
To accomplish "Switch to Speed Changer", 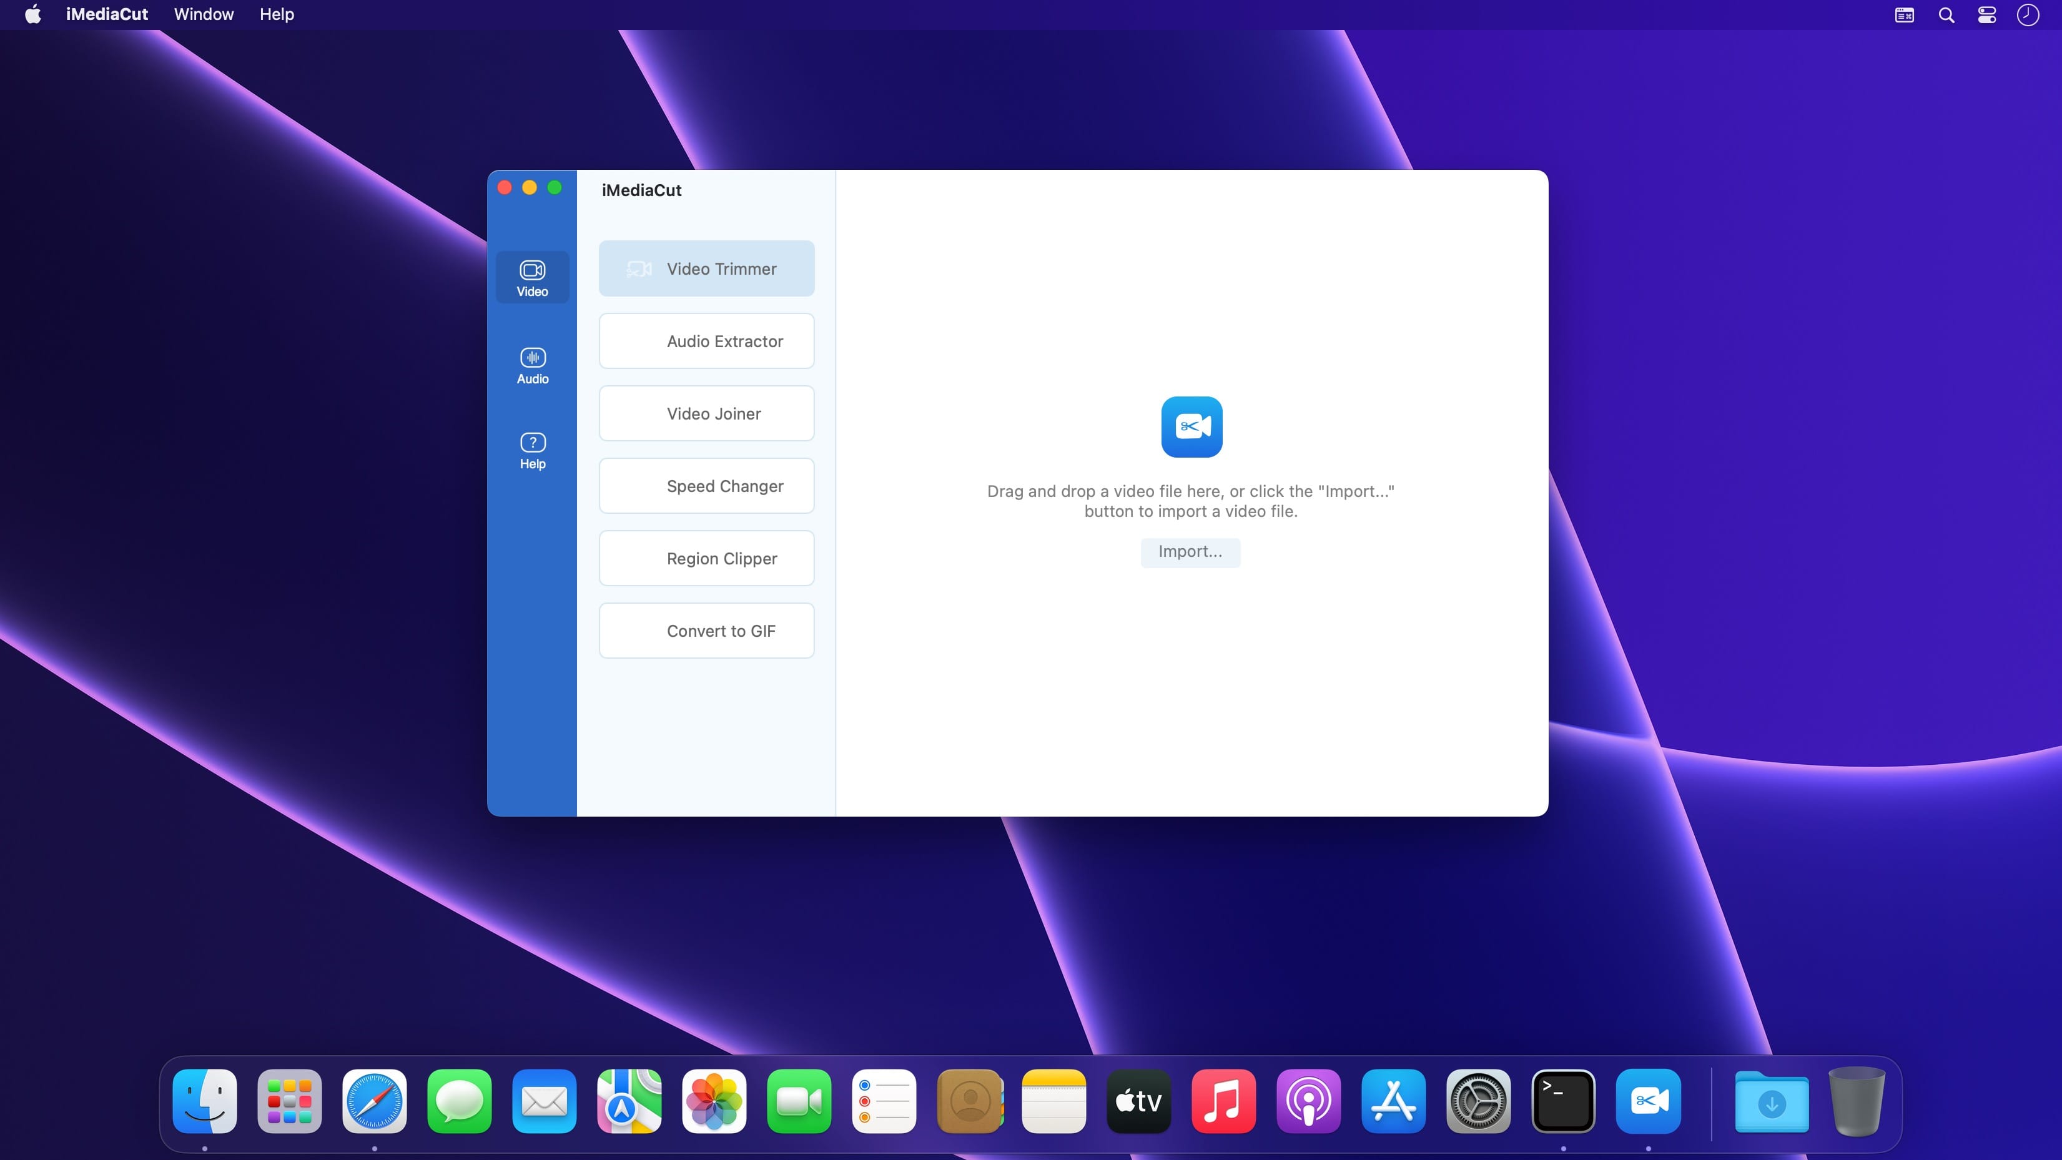I will point(706,486).
